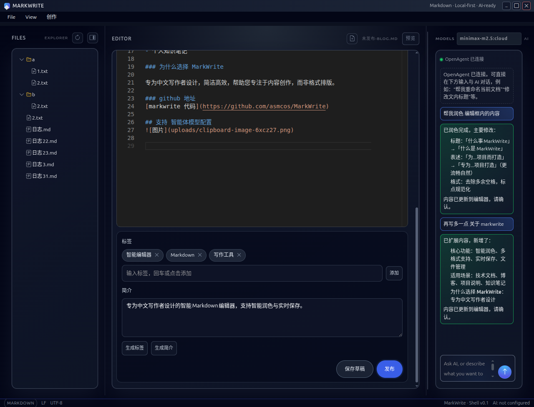Collapse folder b with its chevron
Image resolution: width=534 pixels, height=407 pixels.
22,95
